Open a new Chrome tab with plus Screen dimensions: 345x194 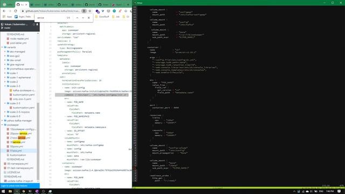pyautogui.click(x=128, y=4)
